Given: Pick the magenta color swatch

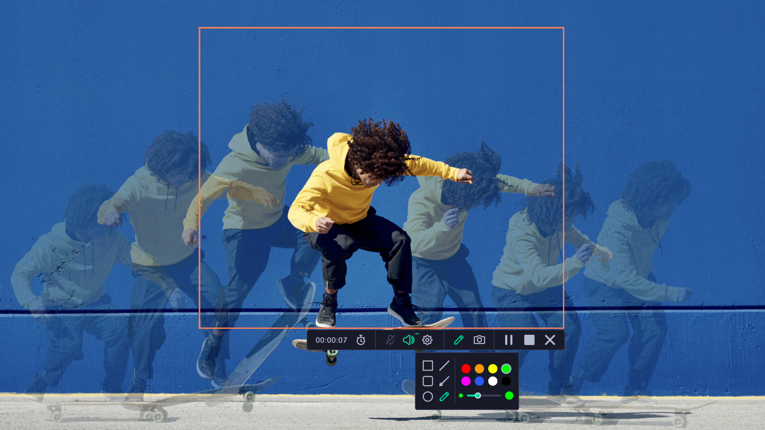Looking at the screenshot, I should point(466,381).
